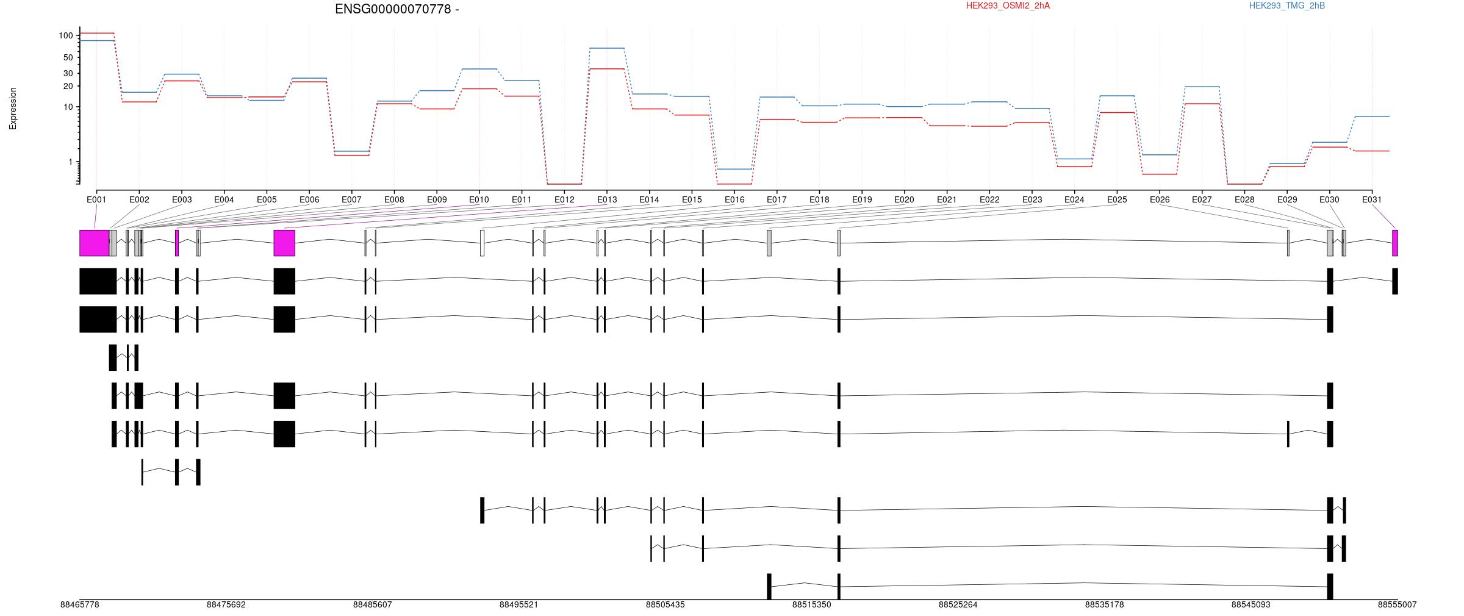Click exon label E028
The height and width of the screenshot is (616, 1464).
[x=1244, y=199]
